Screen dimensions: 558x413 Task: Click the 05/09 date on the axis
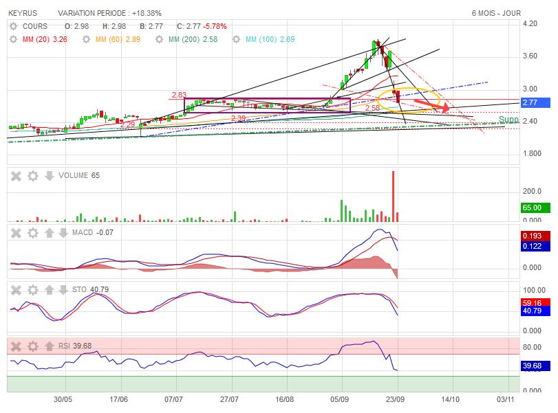click(x=339, y=399)
